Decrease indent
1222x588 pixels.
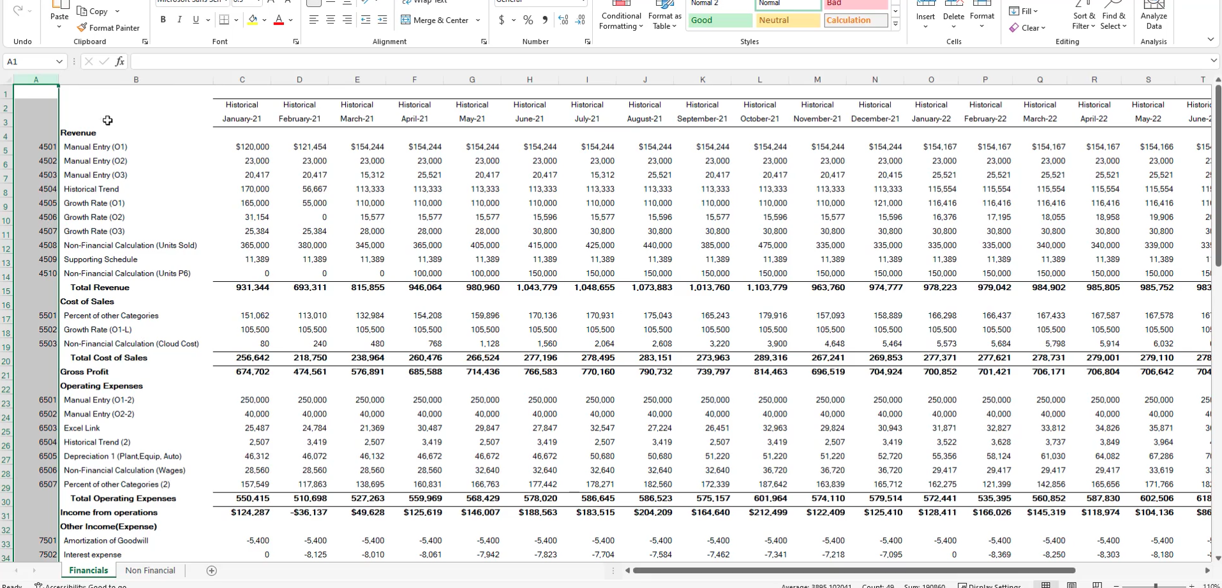pyautogui.click(x=366, y=20)
